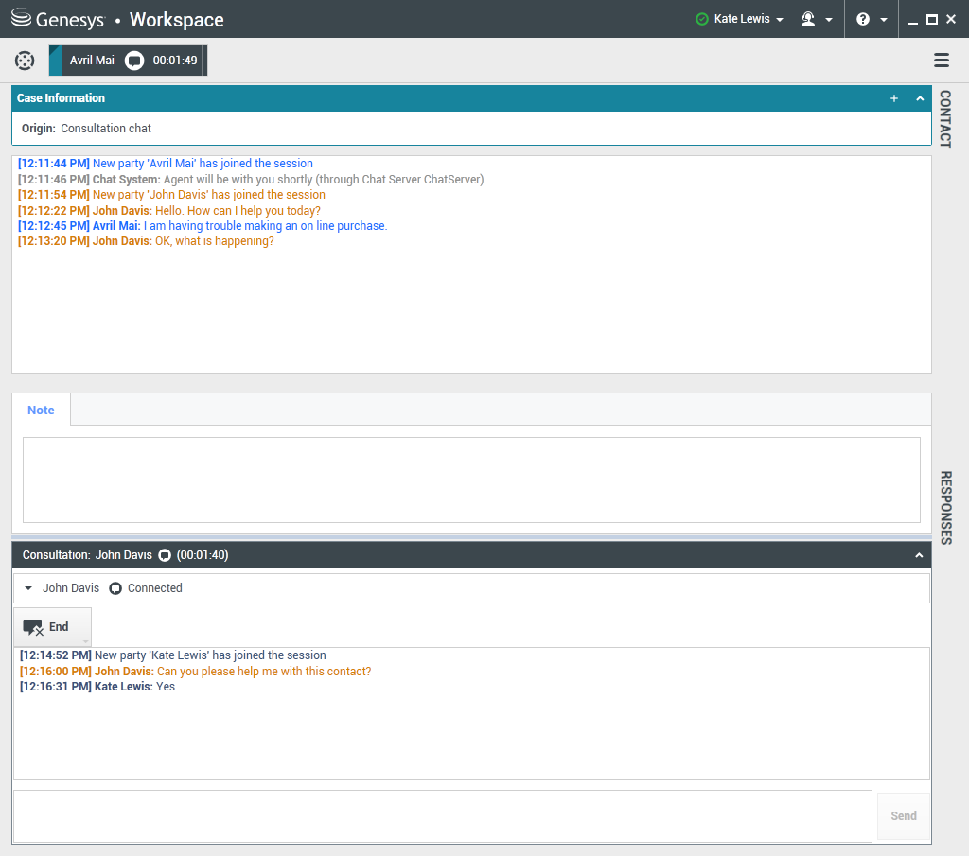
Task: Collapse the Consultation John Davis section
Action: pyautogui.click(x=919, y=555)
